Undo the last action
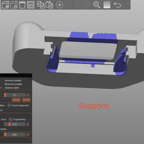 (117, 5)
